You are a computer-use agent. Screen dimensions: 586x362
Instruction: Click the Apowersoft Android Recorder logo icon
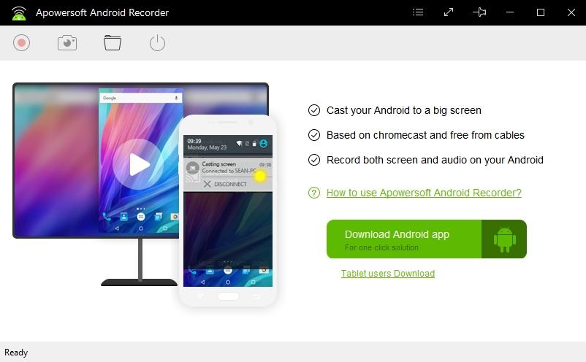pos(19,13)
